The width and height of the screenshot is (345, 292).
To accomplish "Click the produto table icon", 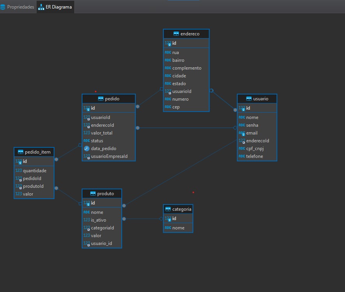I will tap(93, 194).
